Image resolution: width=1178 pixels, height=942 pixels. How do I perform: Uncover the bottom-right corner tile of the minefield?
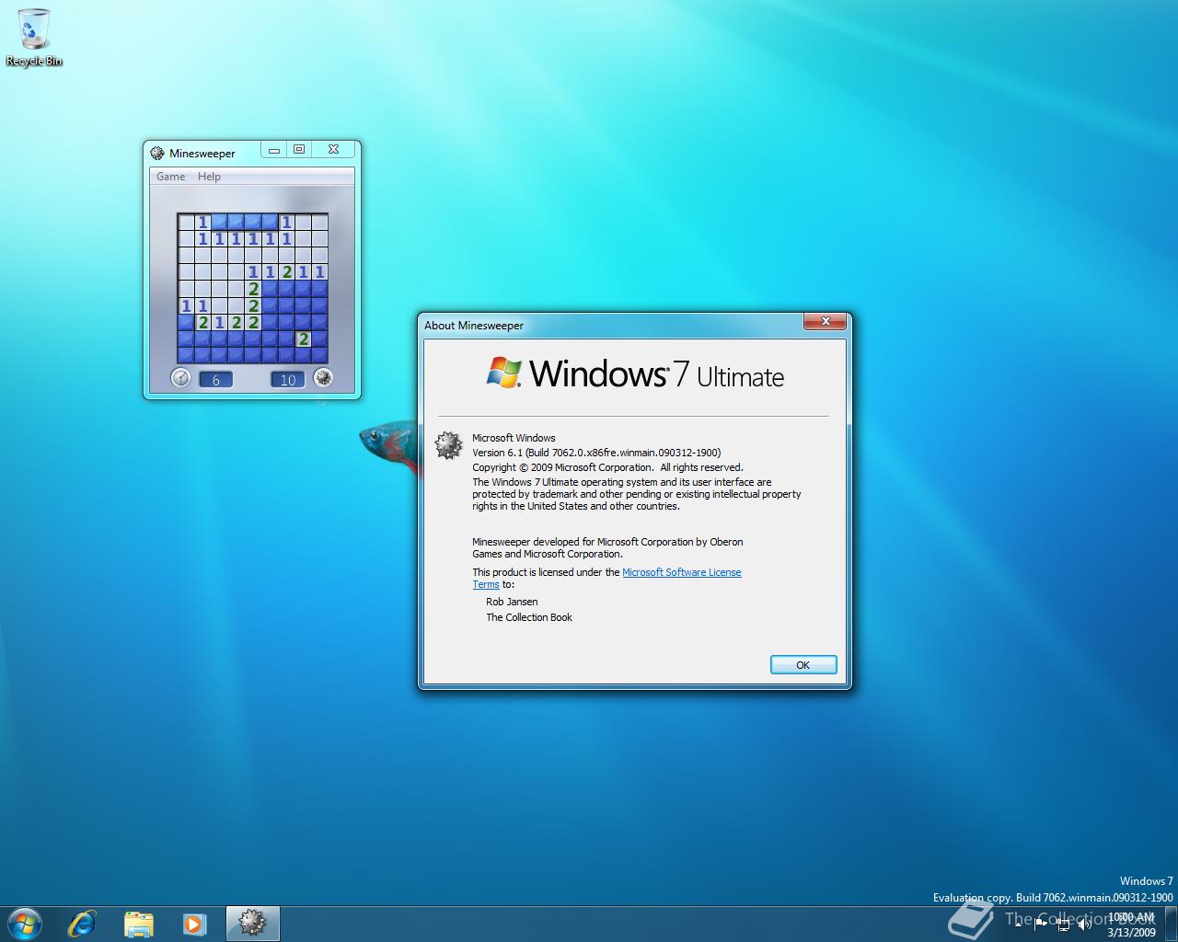320,356
